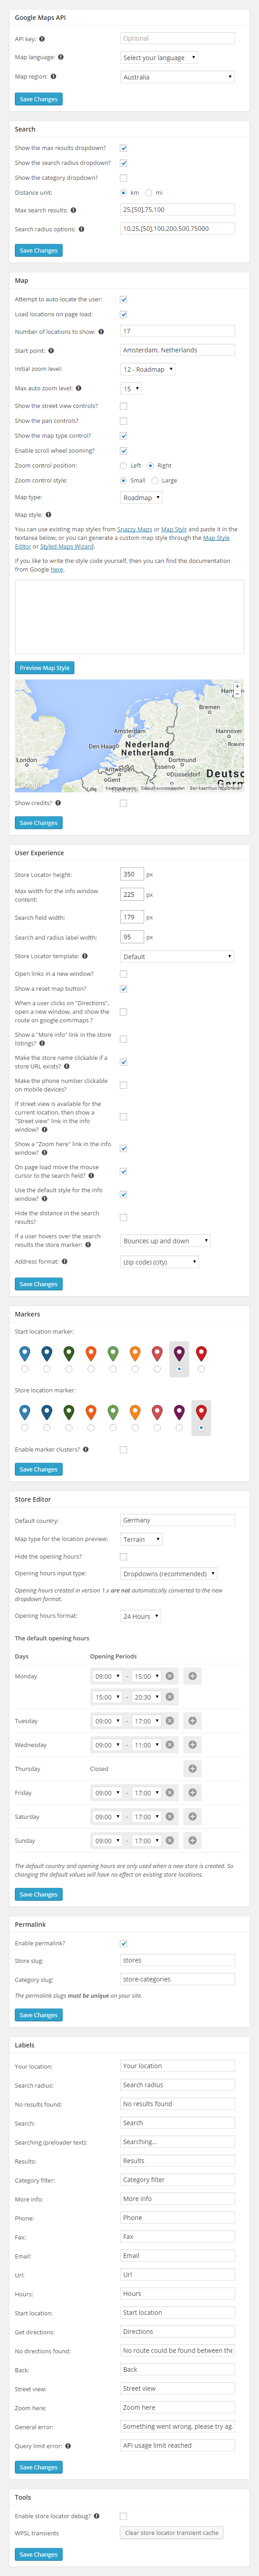Remove Monday 15:00–20:30 opening period
259x2576 pixels.
169,1697
